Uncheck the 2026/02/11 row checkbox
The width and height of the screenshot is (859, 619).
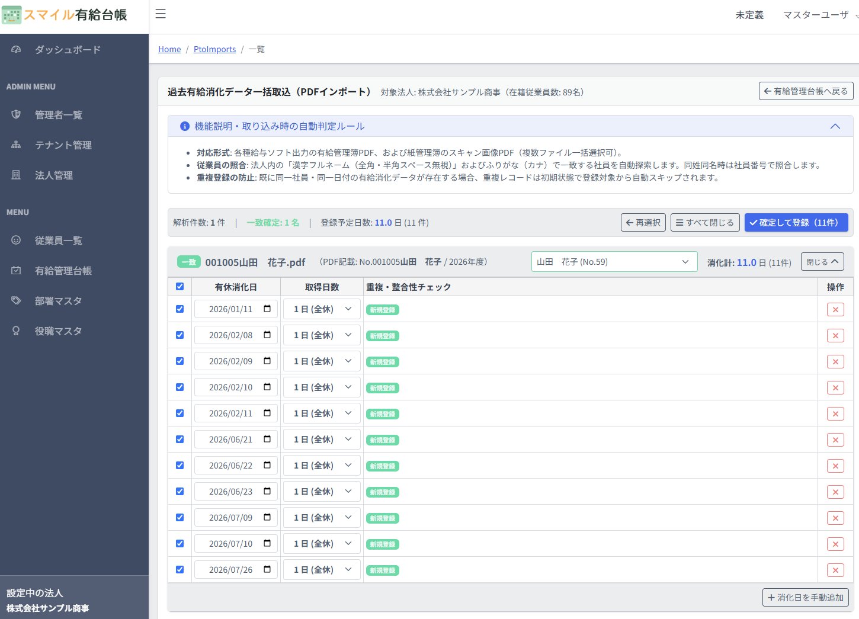tap(180, 413)
